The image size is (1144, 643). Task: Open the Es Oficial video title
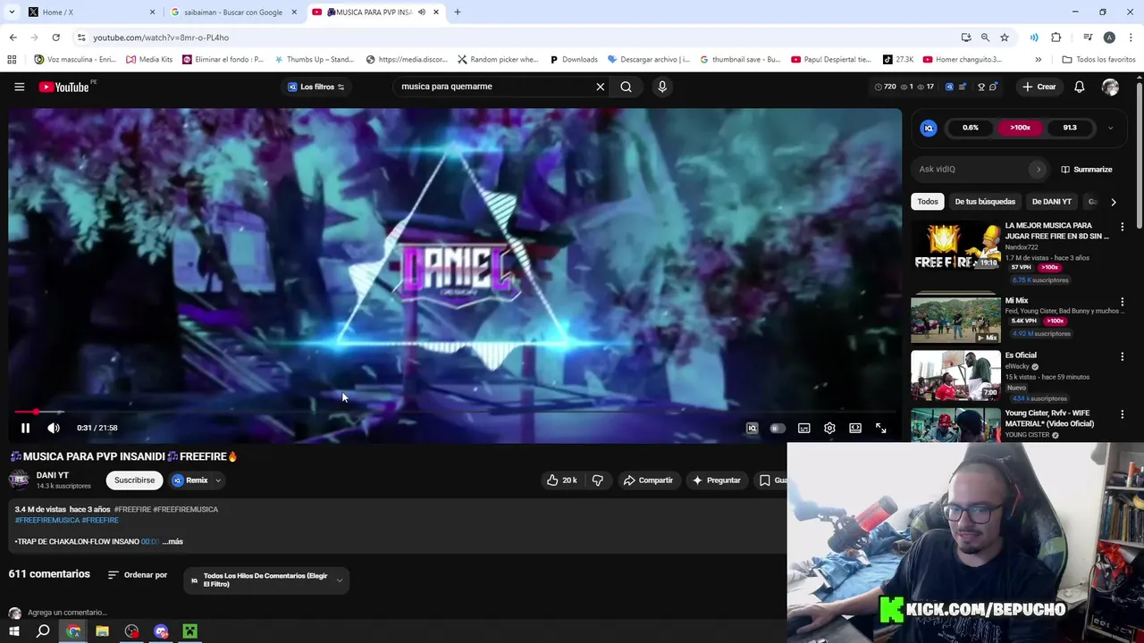pyautogui.click(x=1021, y=355)
